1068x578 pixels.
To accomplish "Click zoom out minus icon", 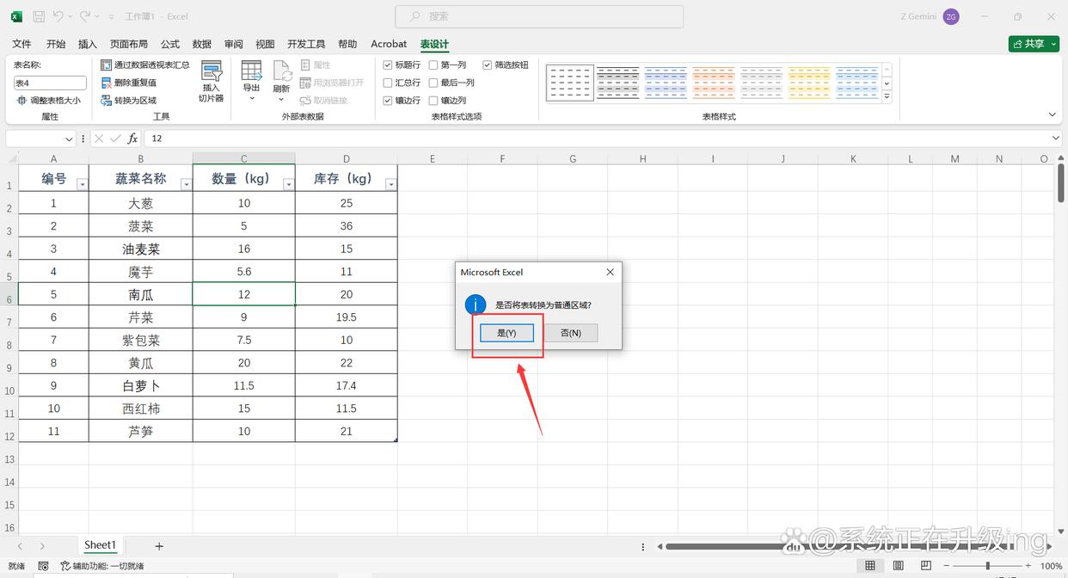I will (x=948, y=566).
